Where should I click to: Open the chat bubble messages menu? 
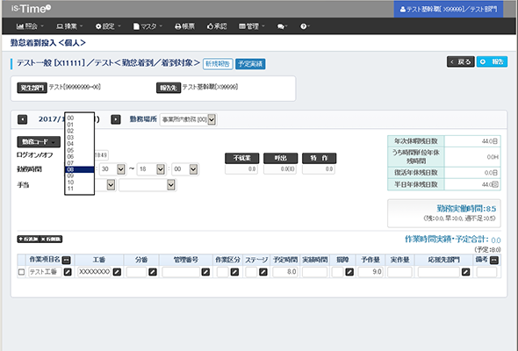pos(282,26)
